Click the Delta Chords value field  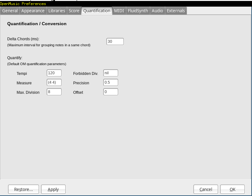(x=115, y=42)
